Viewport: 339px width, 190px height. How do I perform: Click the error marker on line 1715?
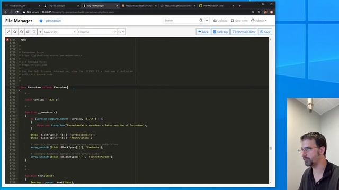pos(7,40)
